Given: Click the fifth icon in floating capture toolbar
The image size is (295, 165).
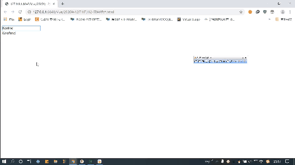Looking at the screenshot, I should tap(210, 61).
